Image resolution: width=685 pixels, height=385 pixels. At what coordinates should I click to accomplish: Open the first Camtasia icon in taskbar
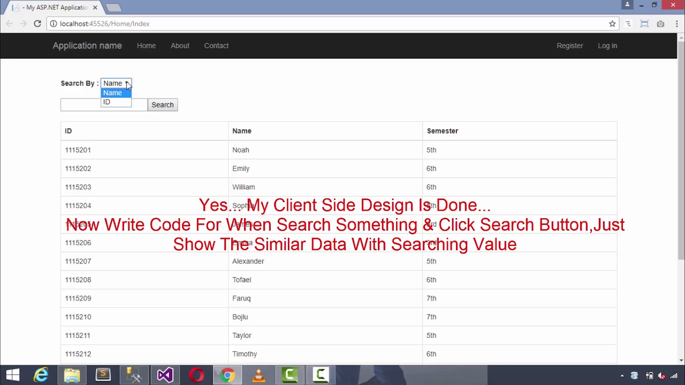point(290,375)
